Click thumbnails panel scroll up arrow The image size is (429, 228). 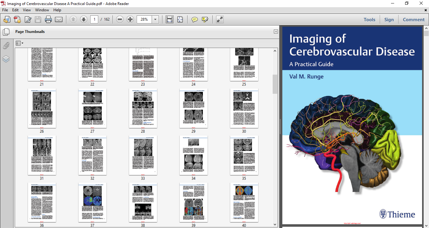(x=275, y=51)
